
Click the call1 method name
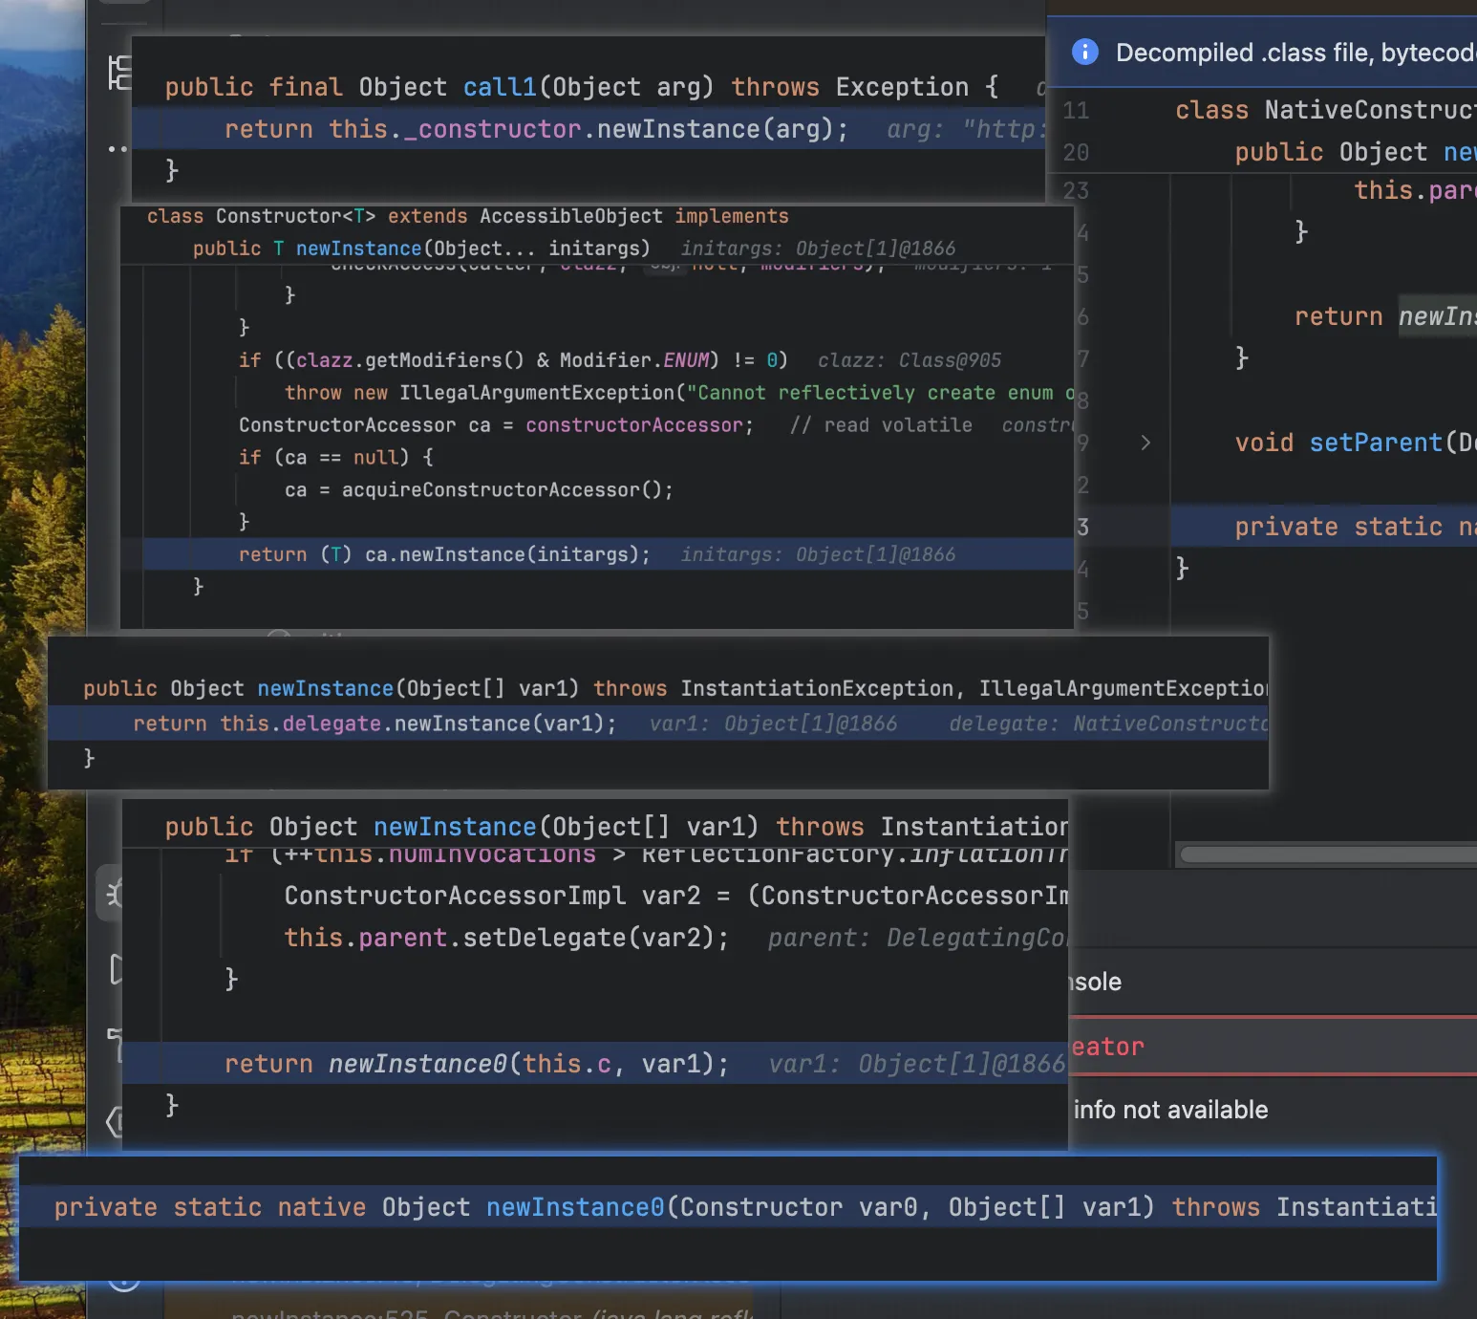tap(500, 88)
